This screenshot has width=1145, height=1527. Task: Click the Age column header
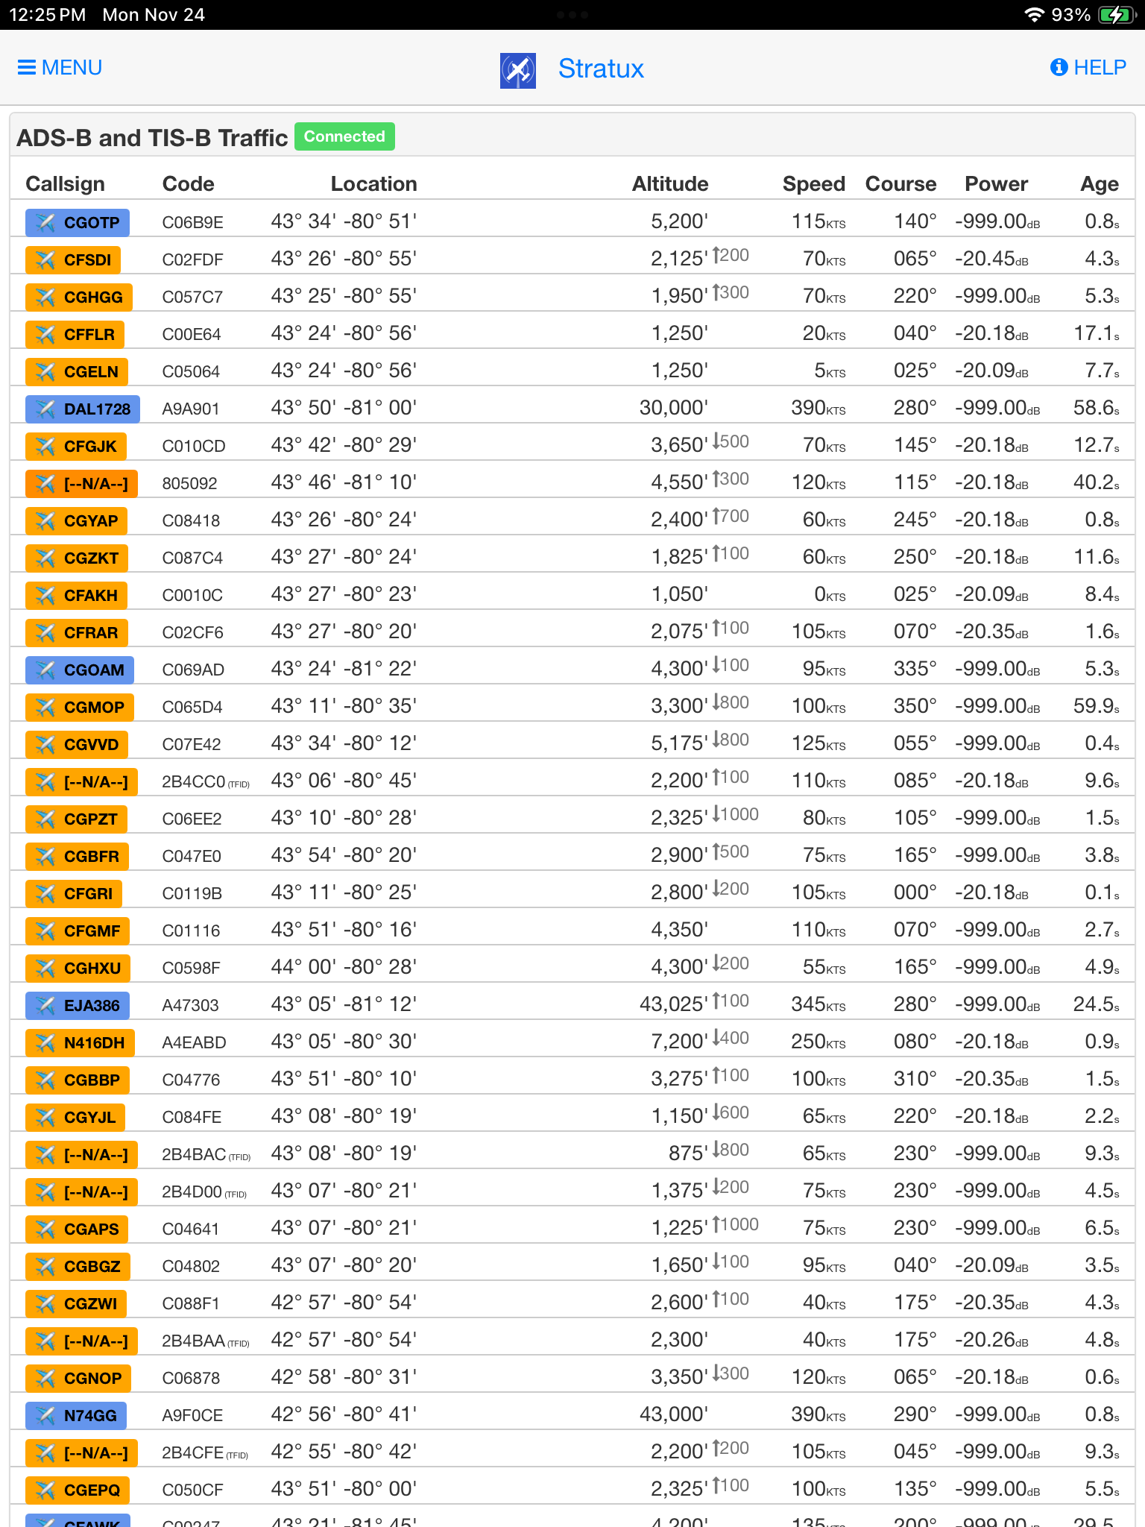tap(1099, 183)
